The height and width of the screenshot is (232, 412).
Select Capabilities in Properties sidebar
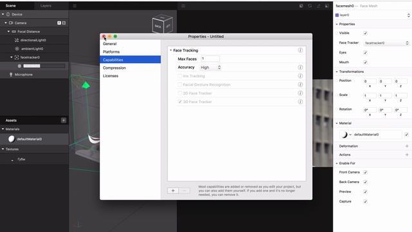[x=130, y=60]
